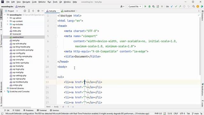Click the Project panel horizontal scrollbar
This screenshot has height=115, width=204.
click(x=17, y=108)
